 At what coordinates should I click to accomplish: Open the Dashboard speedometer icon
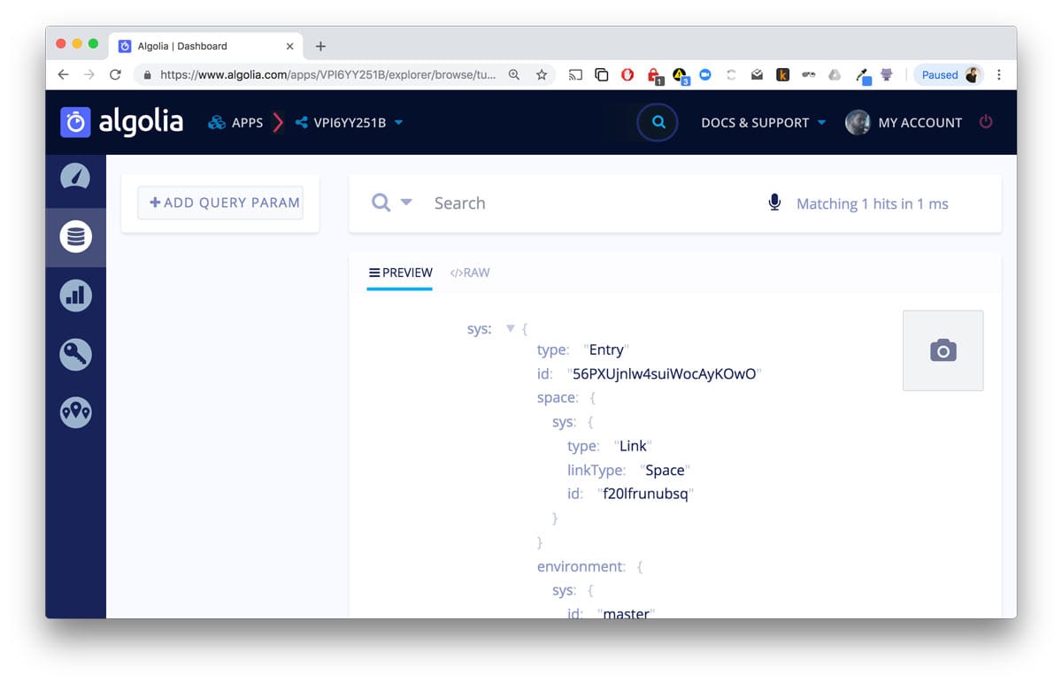[75, 178]
